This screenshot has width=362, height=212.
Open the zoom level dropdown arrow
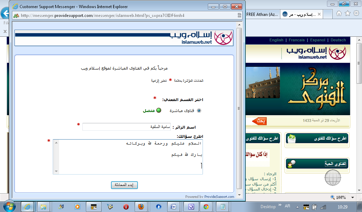[352, 198]
